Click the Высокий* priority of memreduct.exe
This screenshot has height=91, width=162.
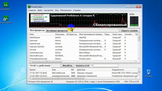click(117, 53)
